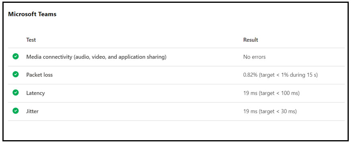Viewport: 354px width, 147px height.
Task: Click the green checkmark next to Packet loss
Action: (16, 74)
